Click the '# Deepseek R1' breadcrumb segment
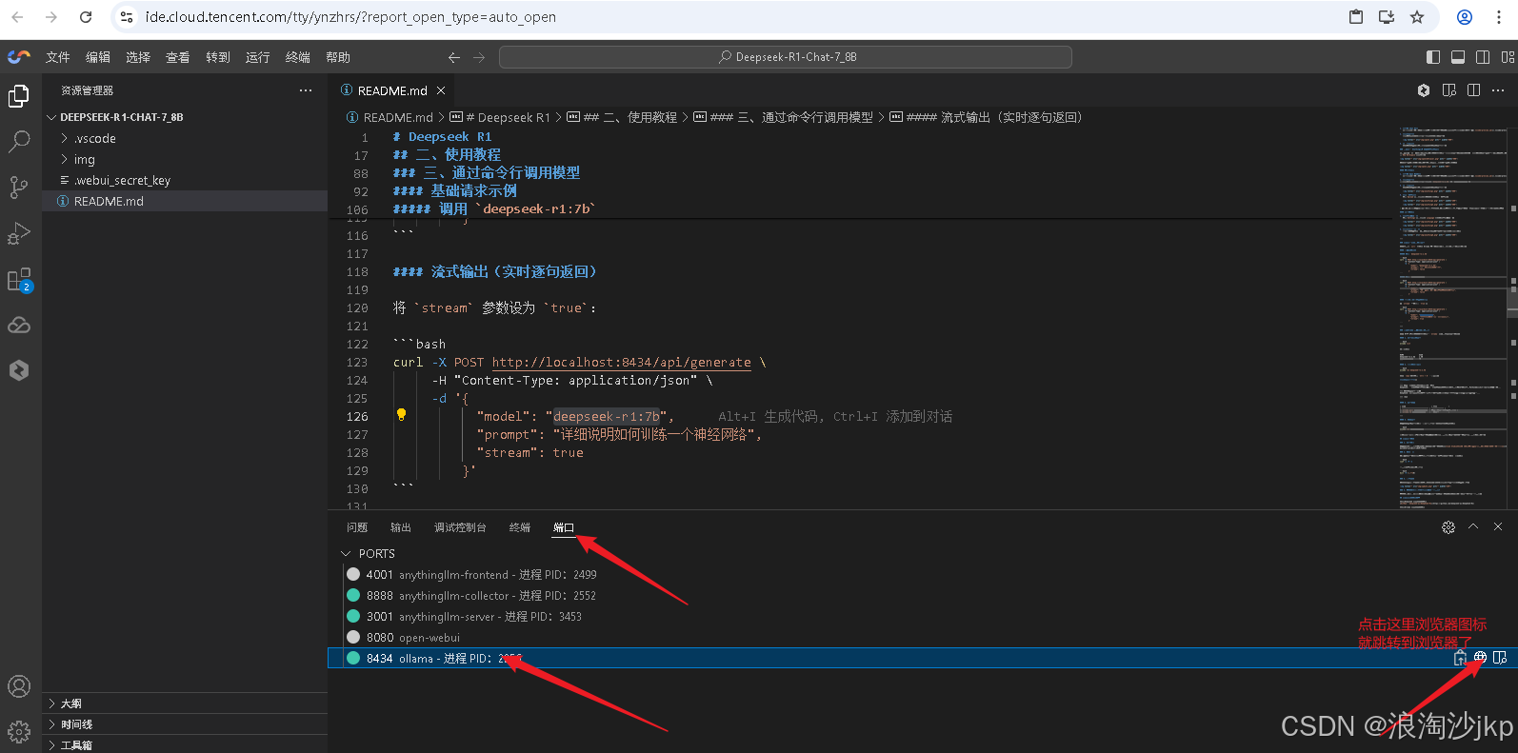Viewport: 1518px width, 753px height. 500,117
